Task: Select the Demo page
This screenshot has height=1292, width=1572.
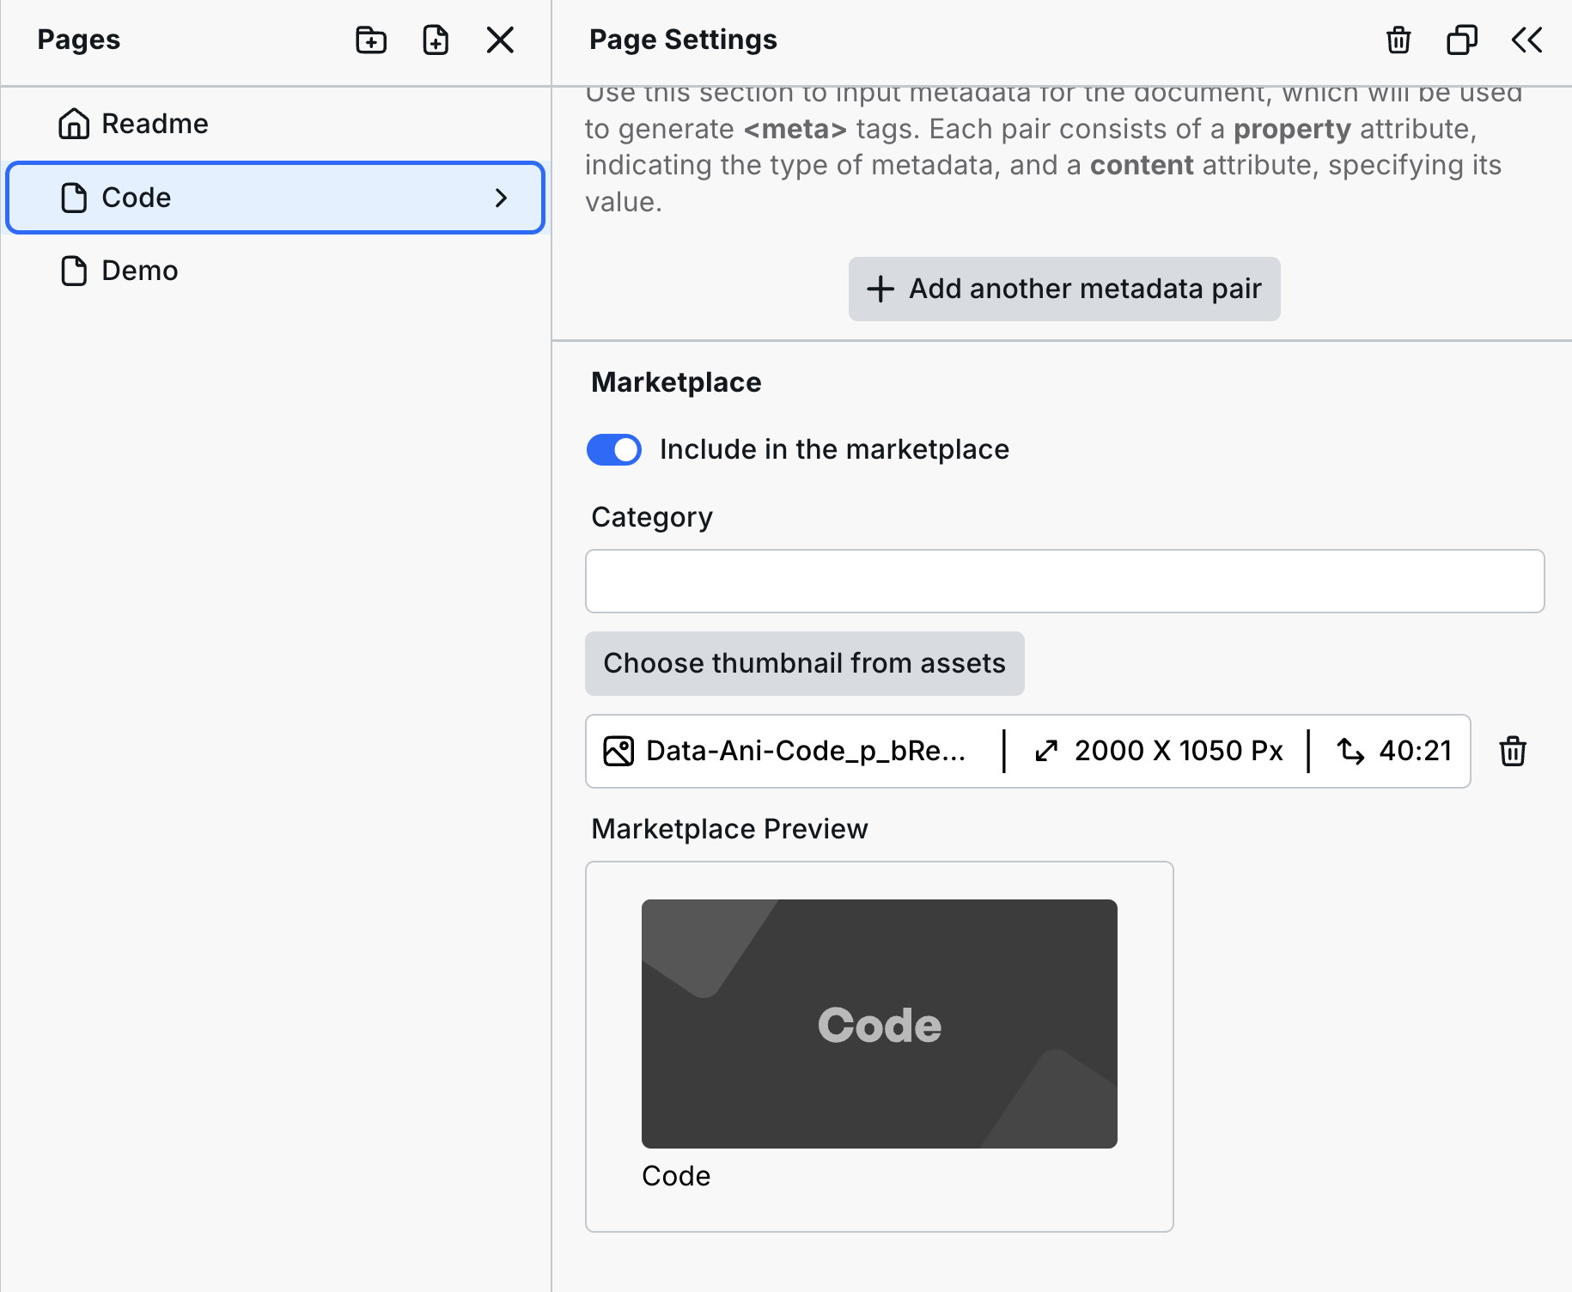Action: pos(275,271)
